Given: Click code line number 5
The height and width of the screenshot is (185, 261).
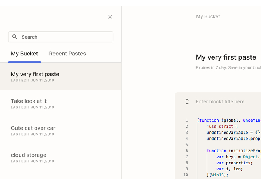Looking at the screenshot, I should point(187,145).
